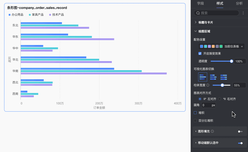Click the 办公用品 legend marker

click(9, 15)
